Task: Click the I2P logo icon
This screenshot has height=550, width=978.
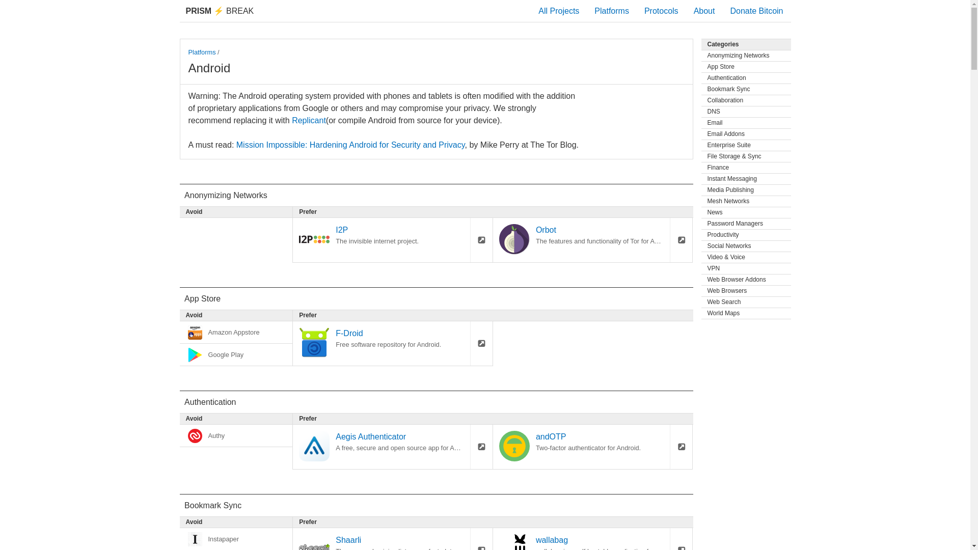Action: (x=314, y=239)
